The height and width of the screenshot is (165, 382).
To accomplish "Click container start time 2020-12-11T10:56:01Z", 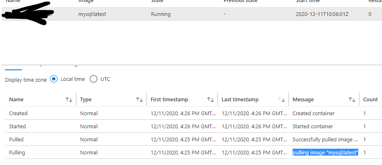I will tap(321, 14).
